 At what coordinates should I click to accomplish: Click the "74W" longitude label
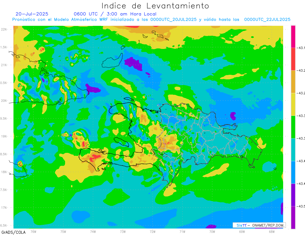93,231
